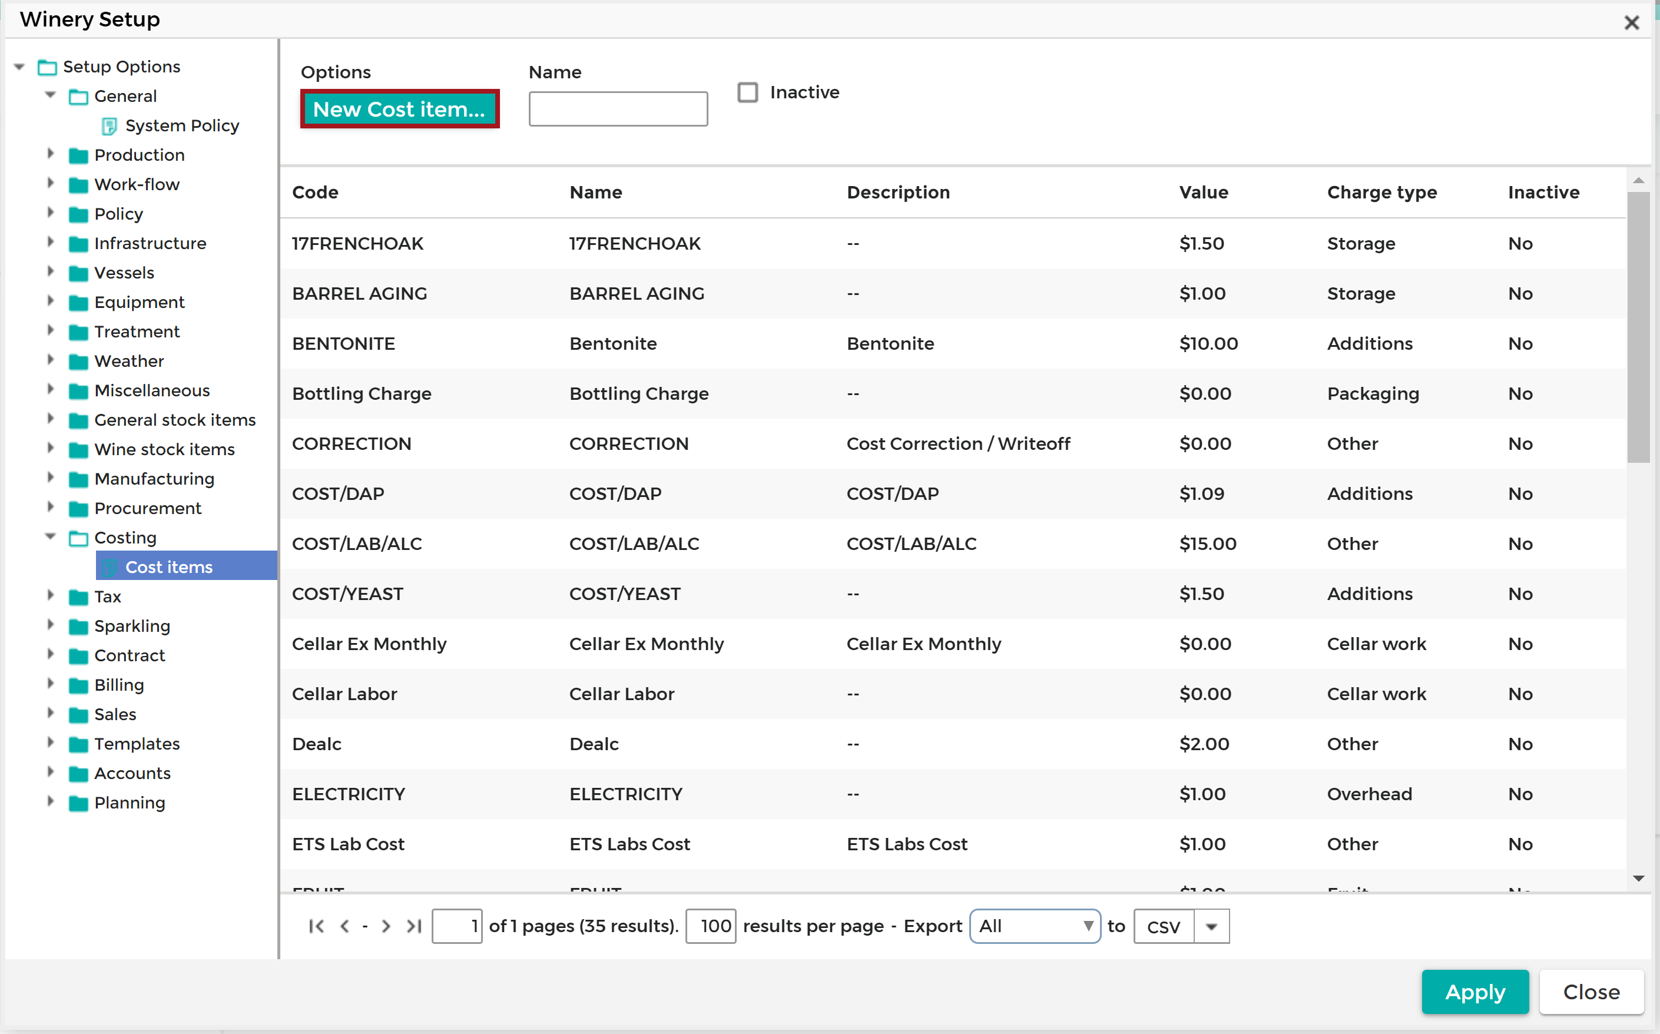Click the Sales folder icon
The image size is (1660, 1034).
[79, 715]
